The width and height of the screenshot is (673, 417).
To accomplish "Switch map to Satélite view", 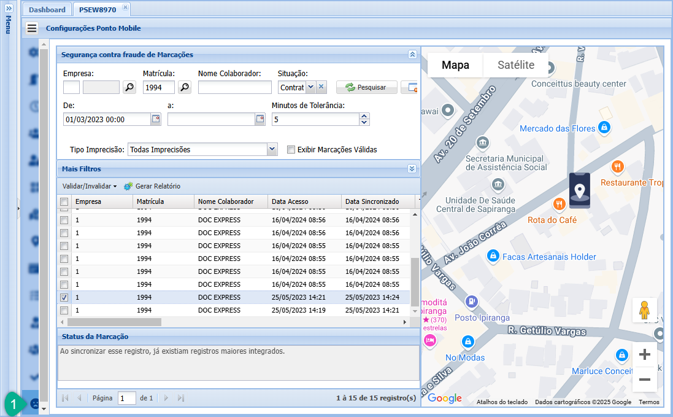I will 515,65.
